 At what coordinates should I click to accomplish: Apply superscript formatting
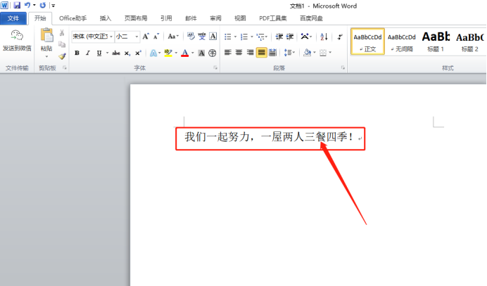click(x=138, y=53)
